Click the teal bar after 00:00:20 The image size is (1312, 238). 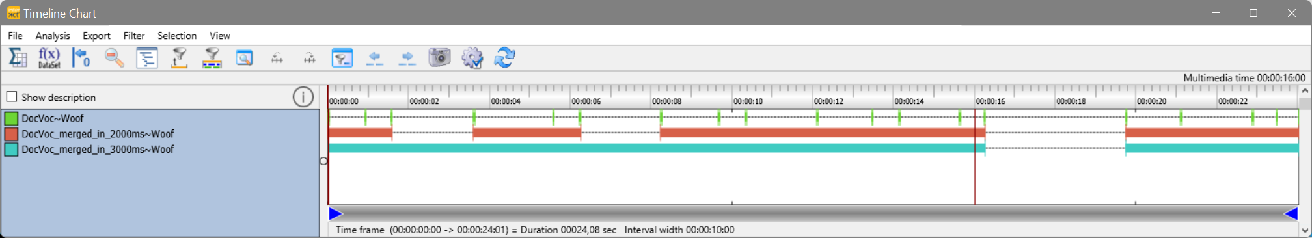(1212, 148)
